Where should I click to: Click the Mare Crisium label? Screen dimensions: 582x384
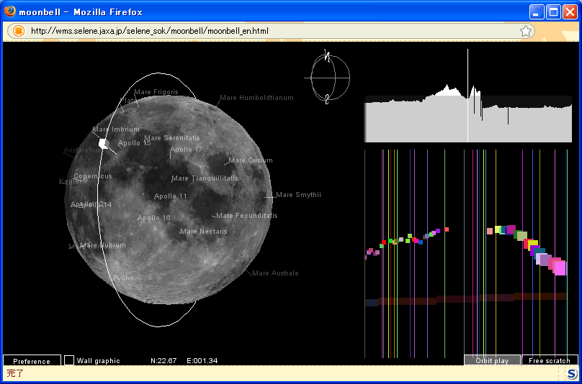point(251,160)
